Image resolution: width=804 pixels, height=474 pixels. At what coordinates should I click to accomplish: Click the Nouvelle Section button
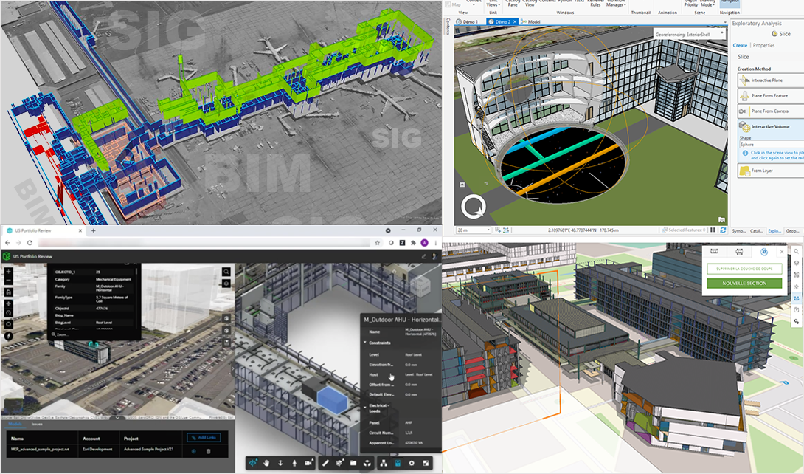(x=744, y=284)
